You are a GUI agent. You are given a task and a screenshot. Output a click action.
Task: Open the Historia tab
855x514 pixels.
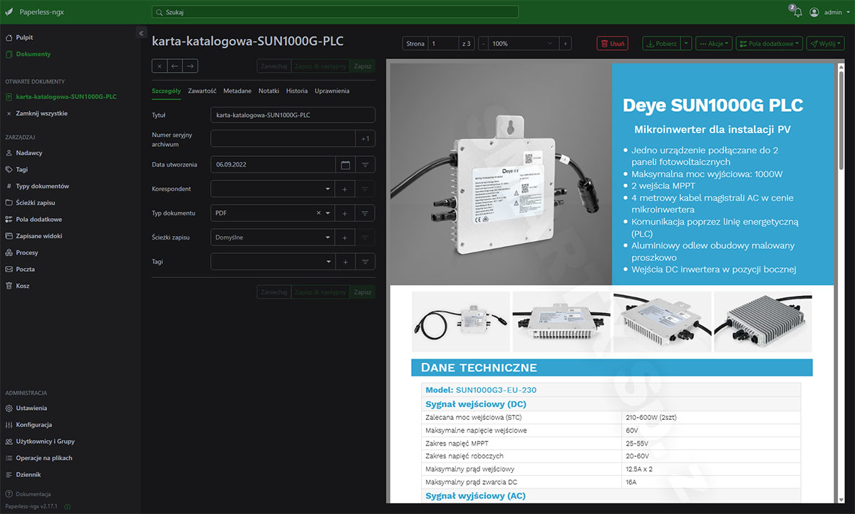[296, 91]
